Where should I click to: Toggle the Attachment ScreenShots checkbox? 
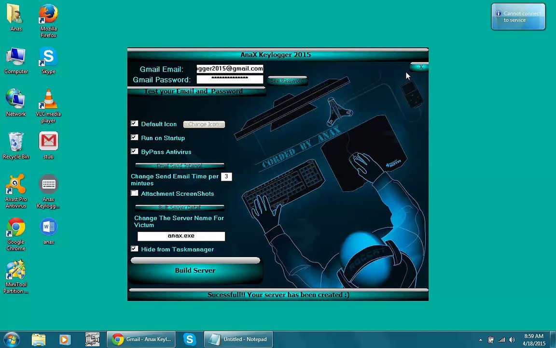click(134, 193)
